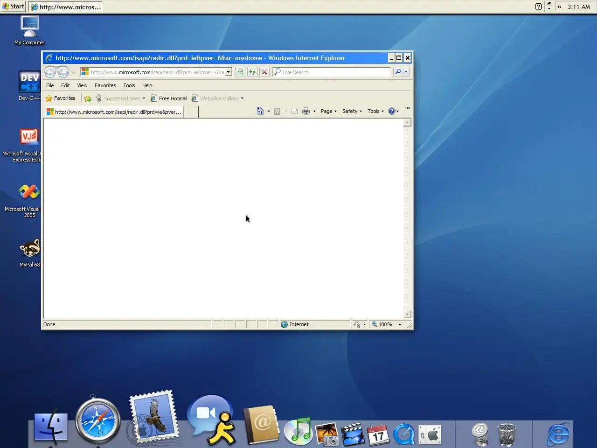Focus the address bar URL field
Screen dimensions: 597x448
[157, 72]
